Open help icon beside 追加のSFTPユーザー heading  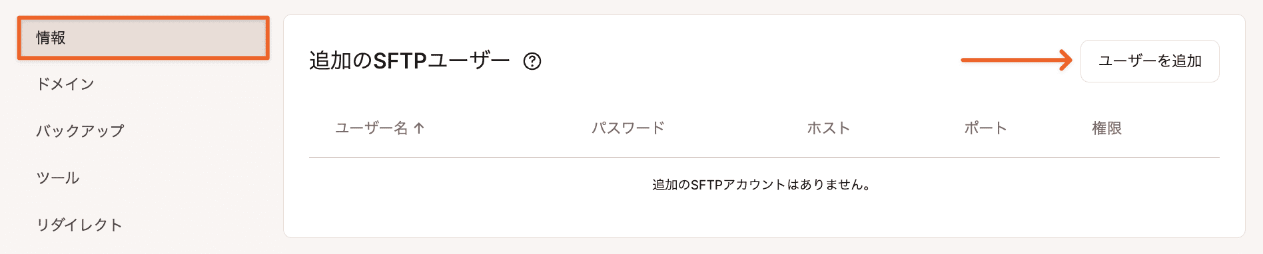coord(532,61)
